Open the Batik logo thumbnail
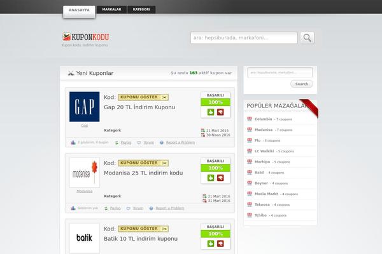Screen dimensions: 382x254 point(84,238)
